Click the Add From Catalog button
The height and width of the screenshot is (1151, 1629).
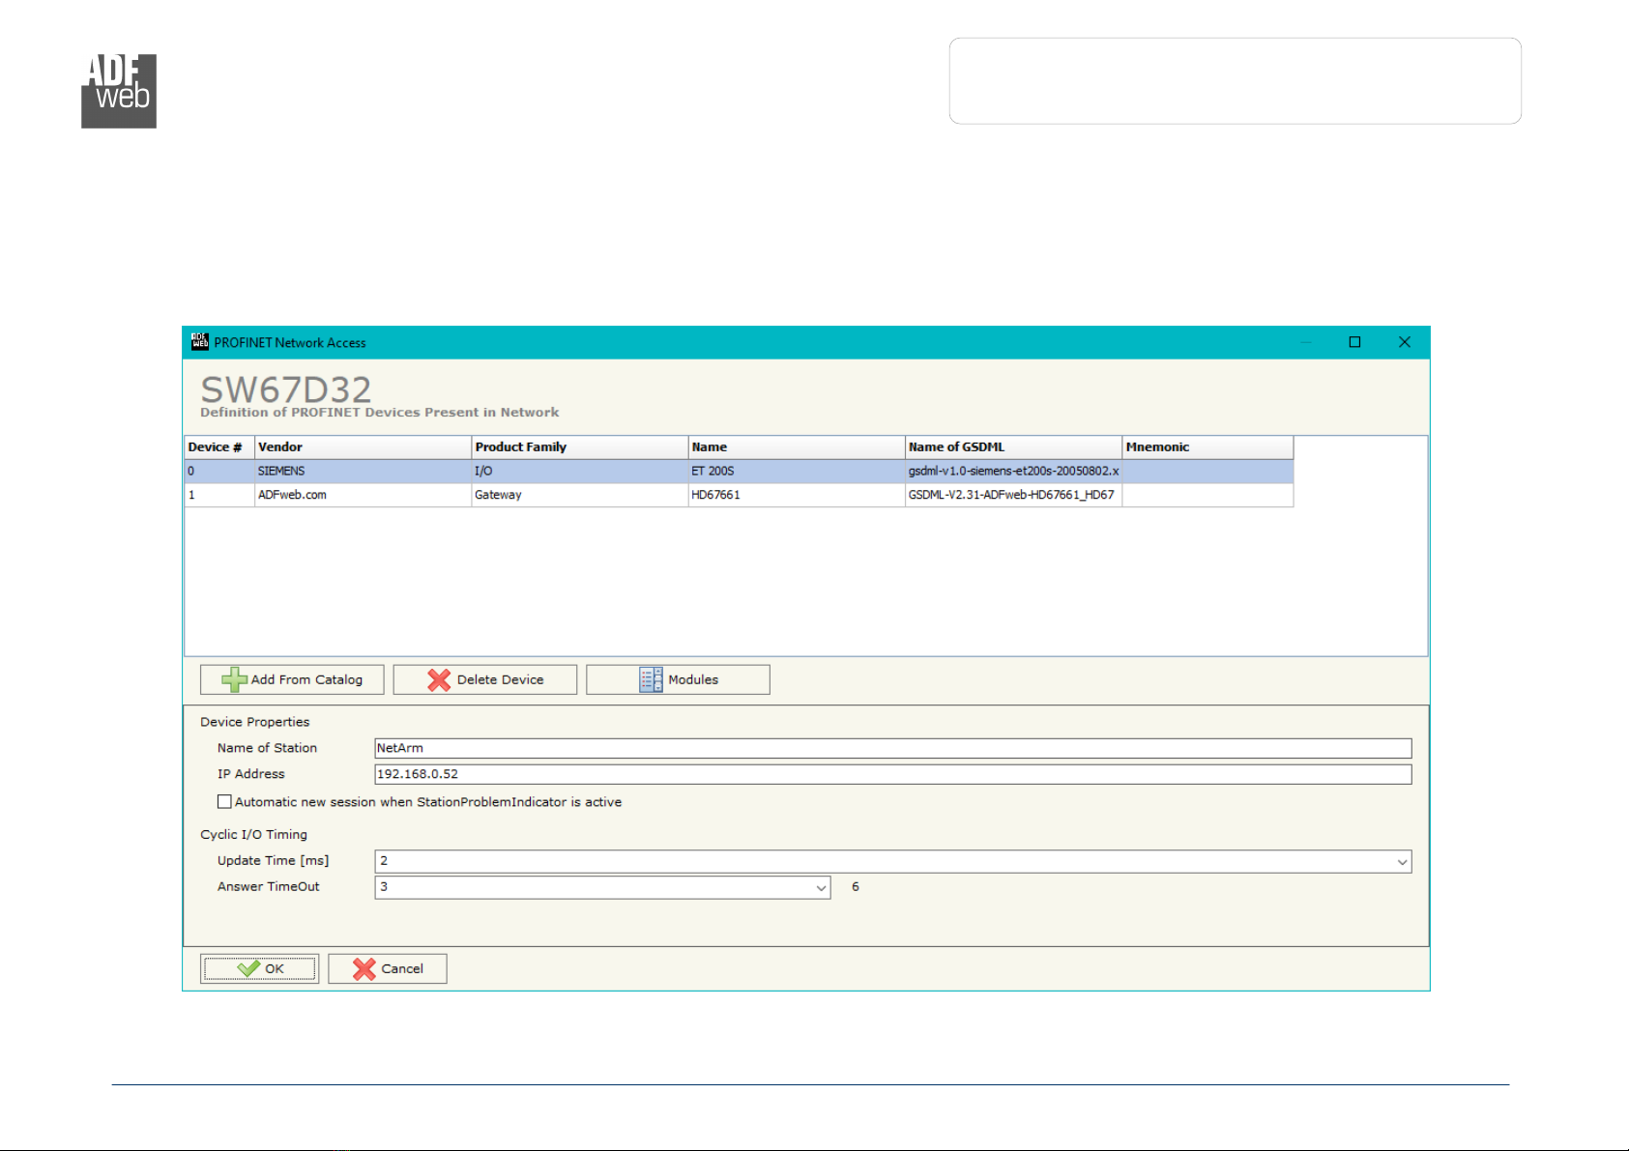292,679
